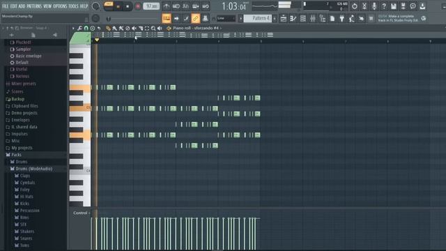Screen dimensions: 446x251
Task: Open the EDIT menu
Action: [14, 6]
